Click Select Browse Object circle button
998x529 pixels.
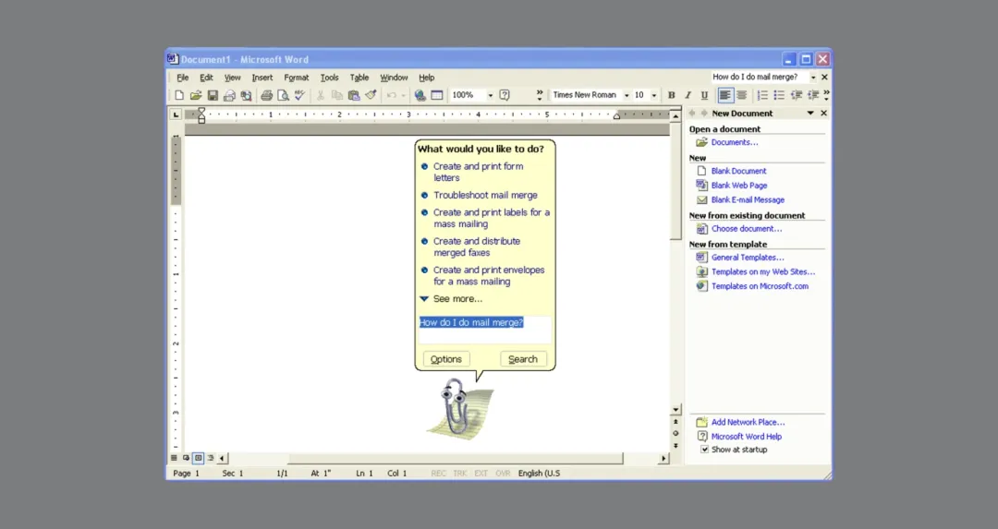[675, 434]
